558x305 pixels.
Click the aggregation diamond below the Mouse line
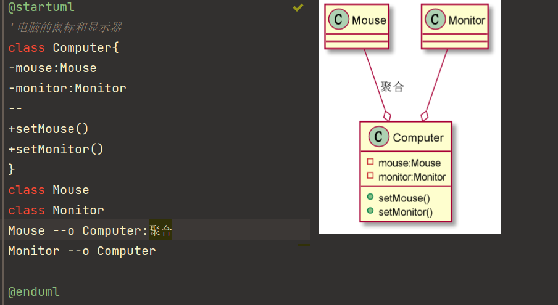(387, 116)
